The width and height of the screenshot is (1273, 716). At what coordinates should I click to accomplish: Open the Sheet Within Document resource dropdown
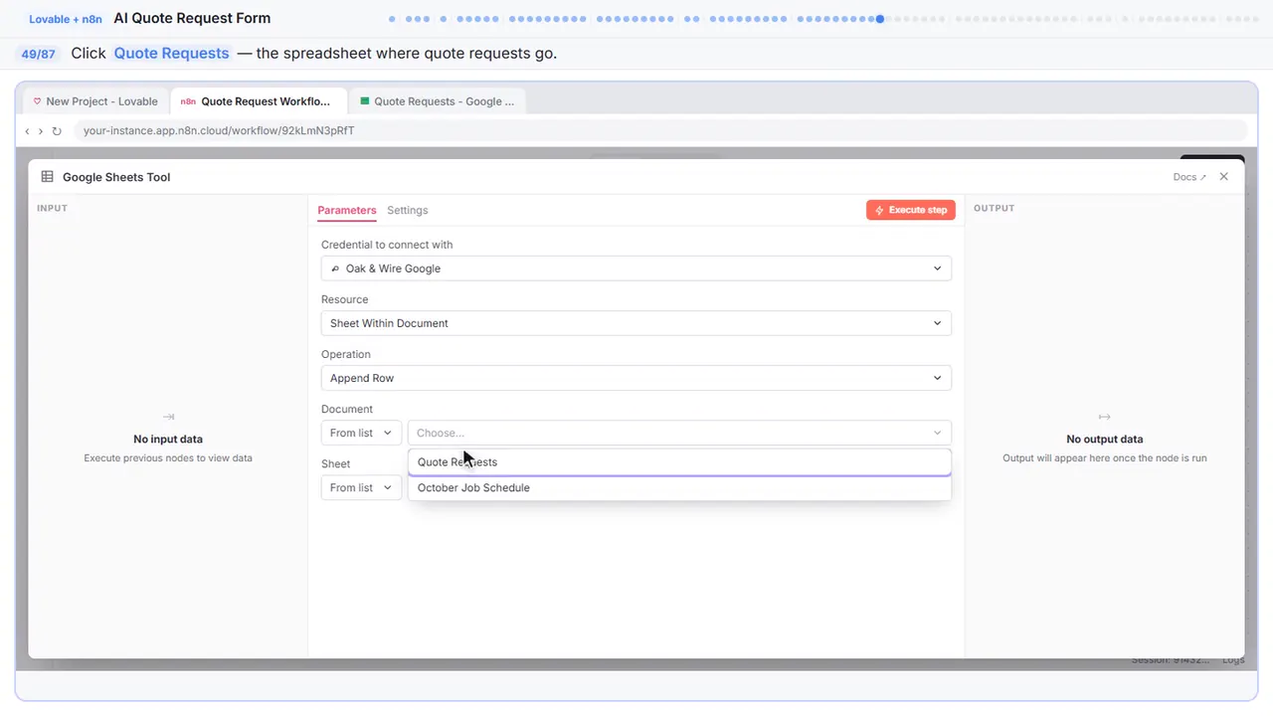pyautogui.click(x=636, y=323)
